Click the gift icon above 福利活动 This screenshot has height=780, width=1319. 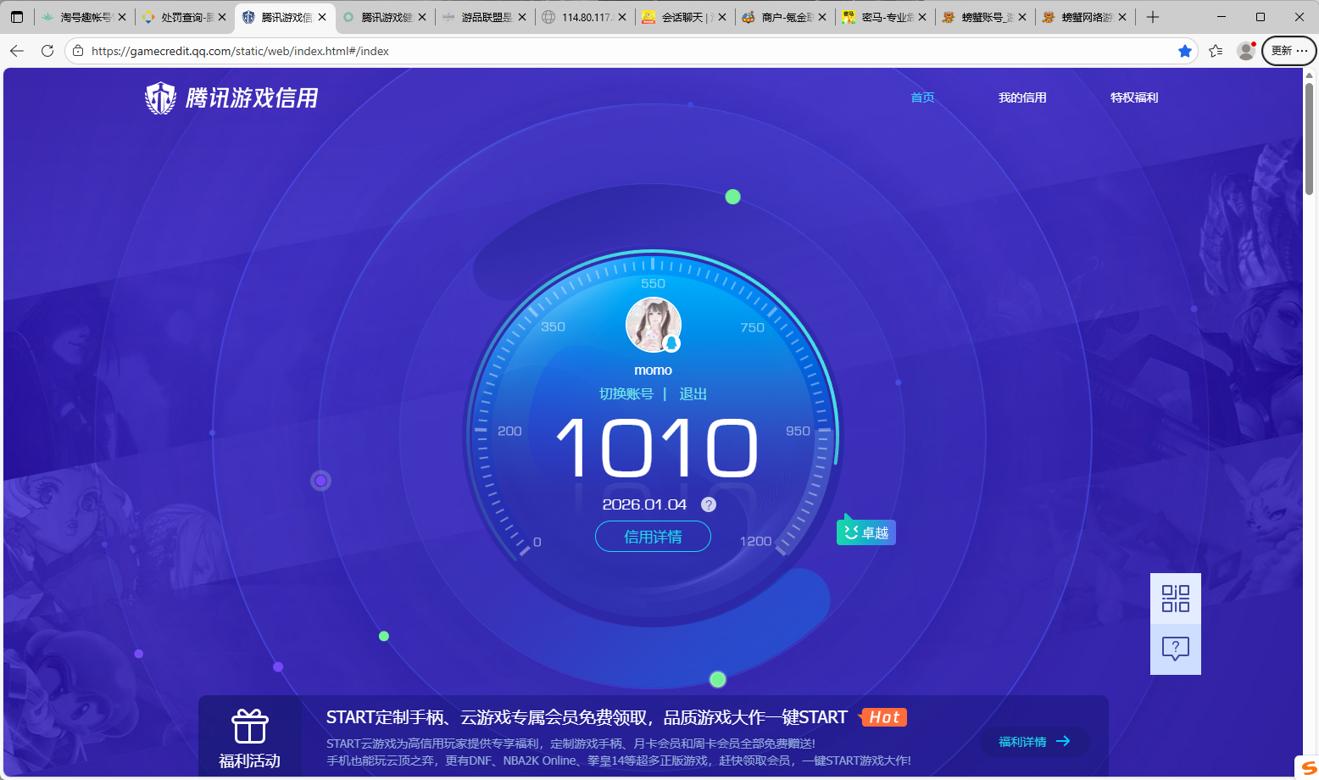pyautogui.click(x=250, y=727)
